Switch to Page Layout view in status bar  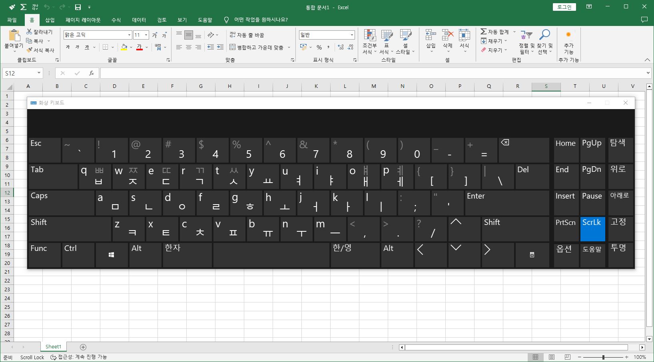[552, 357]
